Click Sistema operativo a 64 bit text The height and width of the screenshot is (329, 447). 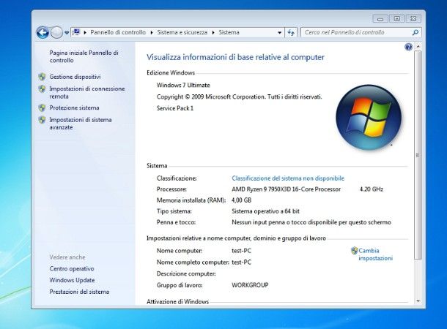pyautogui.click(x=266, y=211)
